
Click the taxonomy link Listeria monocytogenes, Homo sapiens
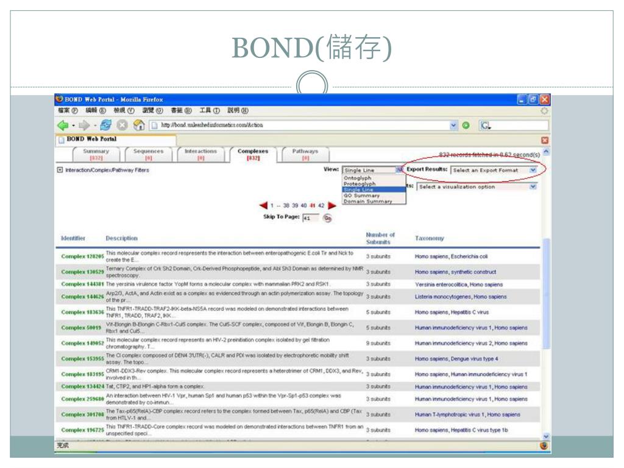461,297
